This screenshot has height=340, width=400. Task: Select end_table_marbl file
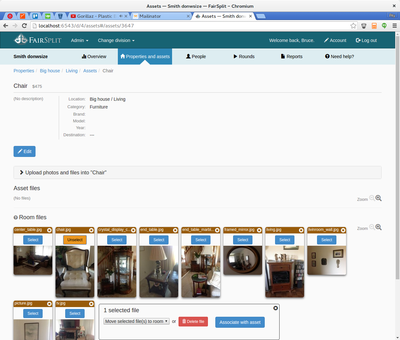coord(201,240)
